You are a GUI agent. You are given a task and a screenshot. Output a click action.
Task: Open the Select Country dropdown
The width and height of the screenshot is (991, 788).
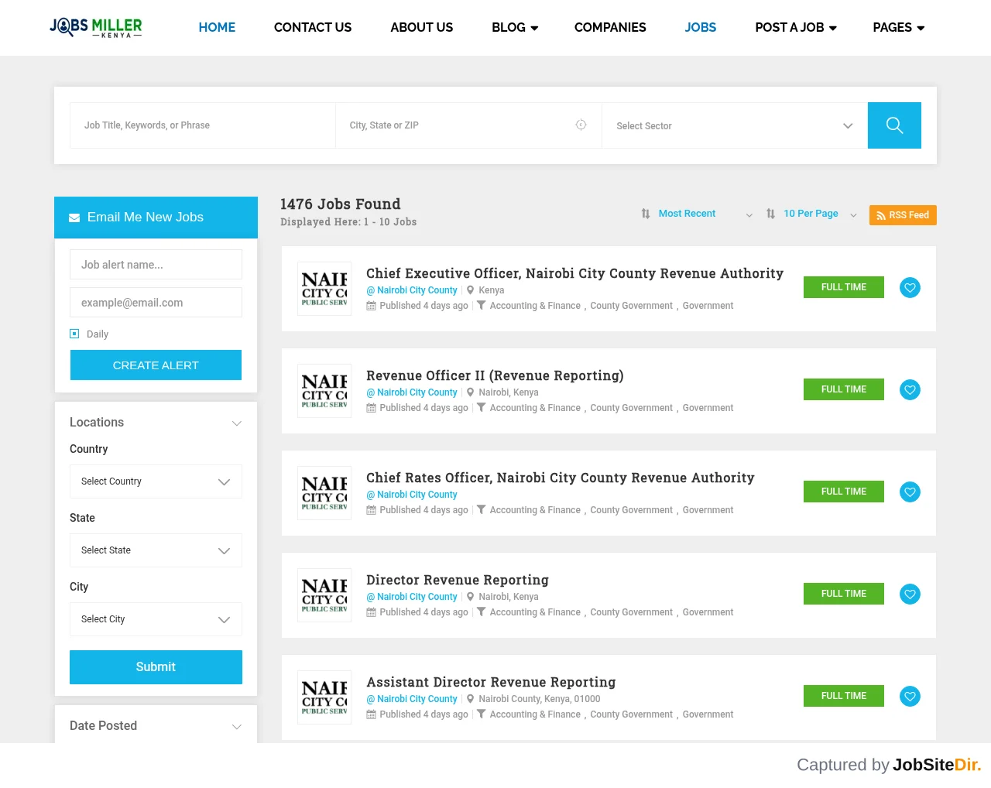click(156, 481)
